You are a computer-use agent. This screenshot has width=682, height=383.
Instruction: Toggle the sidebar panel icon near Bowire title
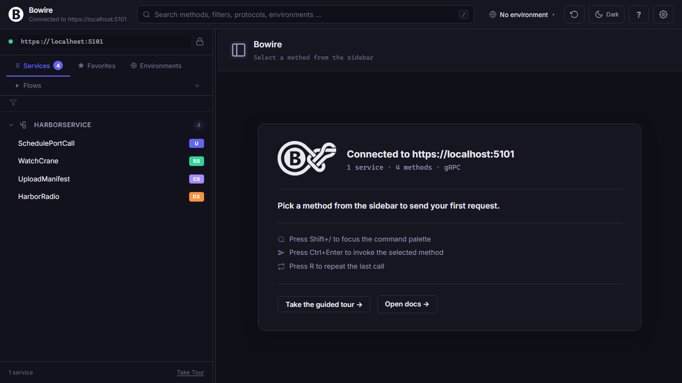point(239,50)
